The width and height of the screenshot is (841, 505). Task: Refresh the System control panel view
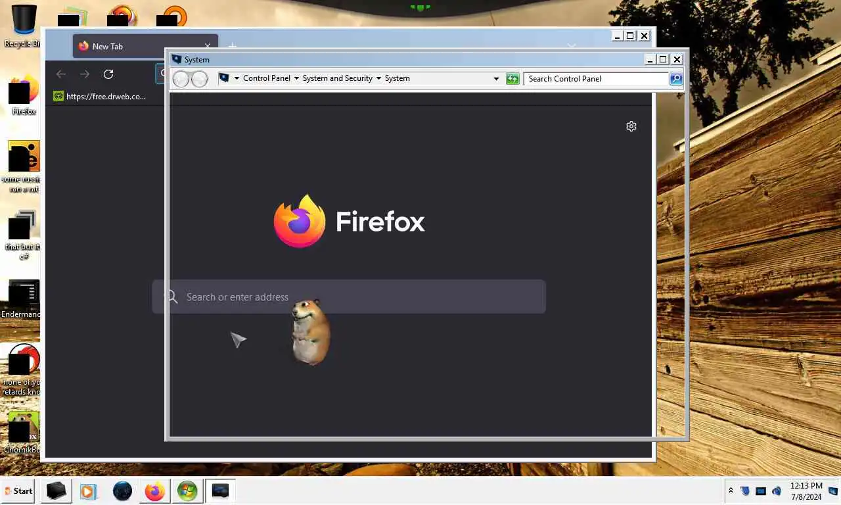pos(512,79)
